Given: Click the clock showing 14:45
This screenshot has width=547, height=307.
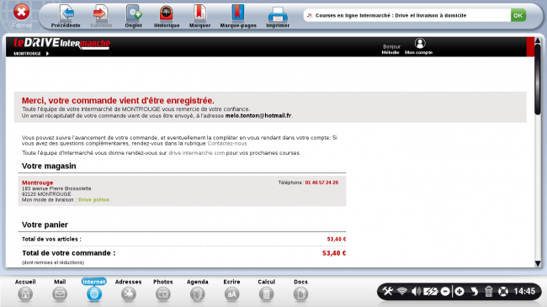Looking at the screenshot, I should [524, 291].
